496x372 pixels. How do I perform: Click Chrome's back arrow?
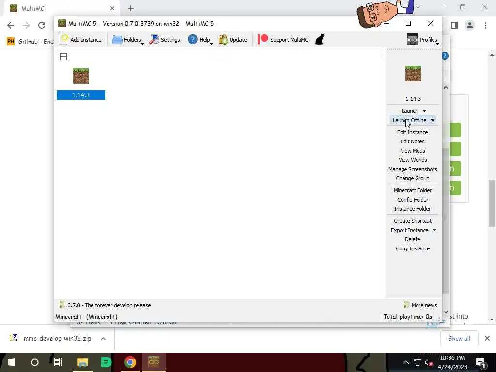(x=11, y=25)
